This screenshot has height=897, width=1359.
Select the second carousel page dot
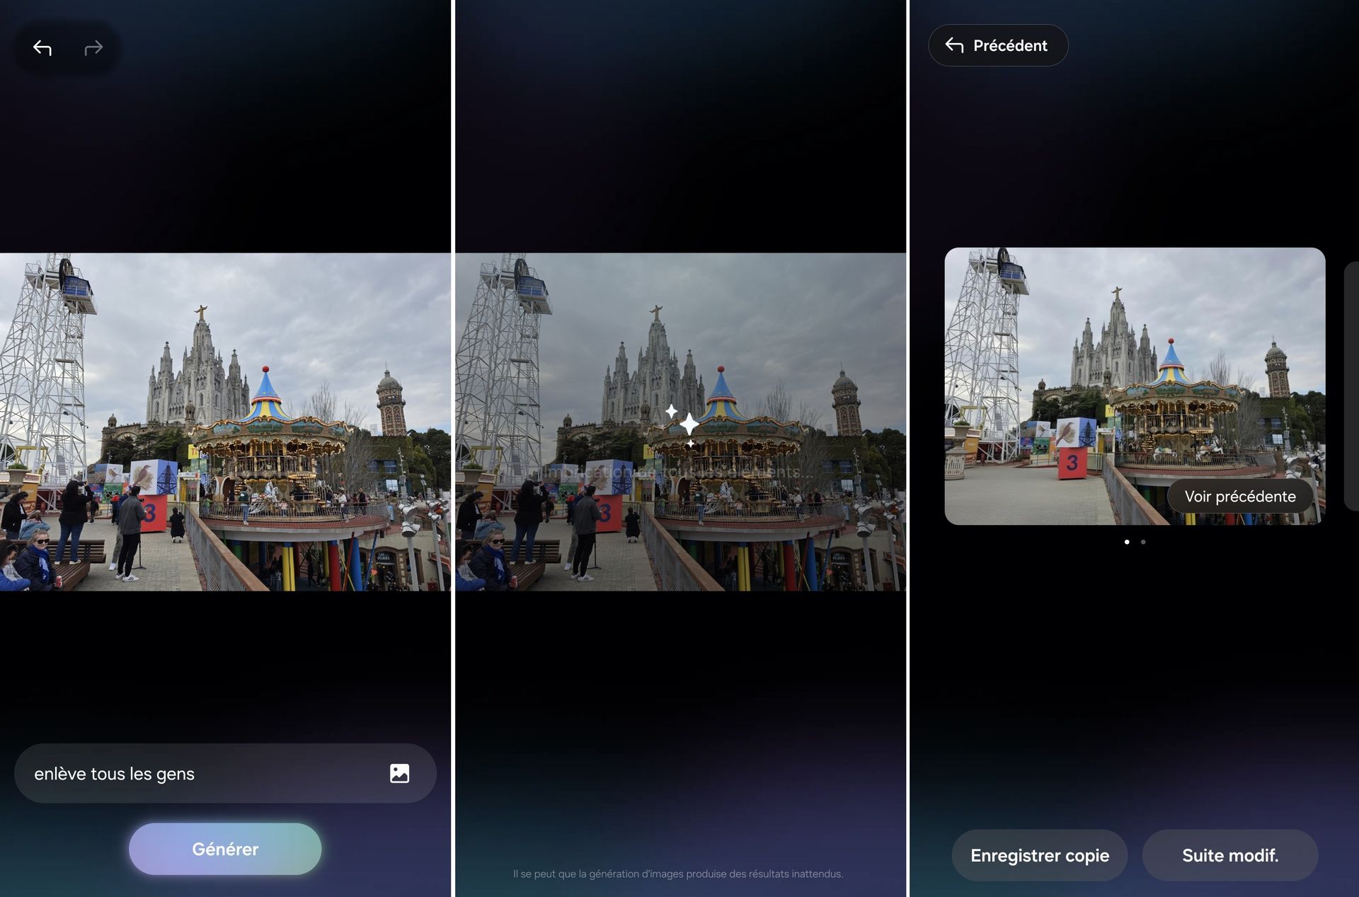[x=1142, y=543]
